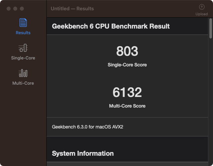Click the 'Geekbench 6 CPU Benchmark Result' heading

(111, 26)
